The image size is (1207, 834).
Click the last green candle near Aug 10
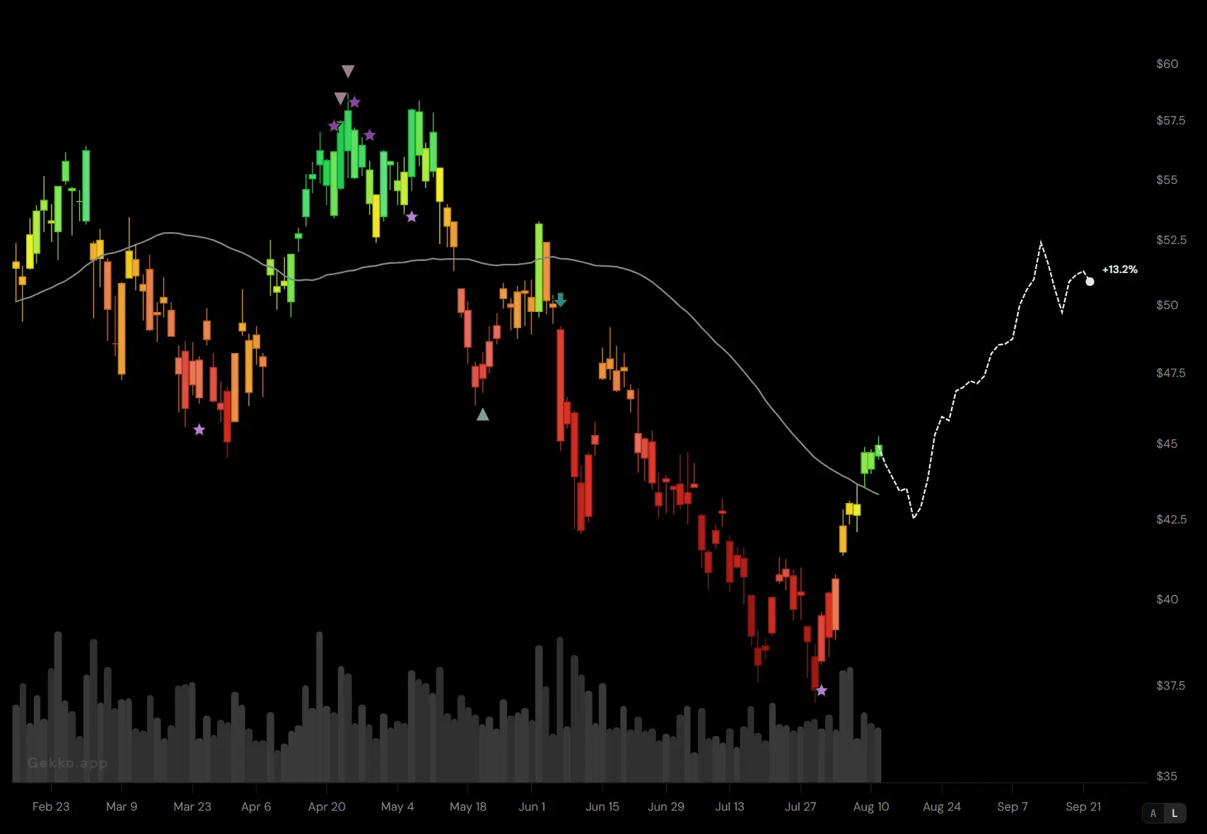click(x=878, y=450)
